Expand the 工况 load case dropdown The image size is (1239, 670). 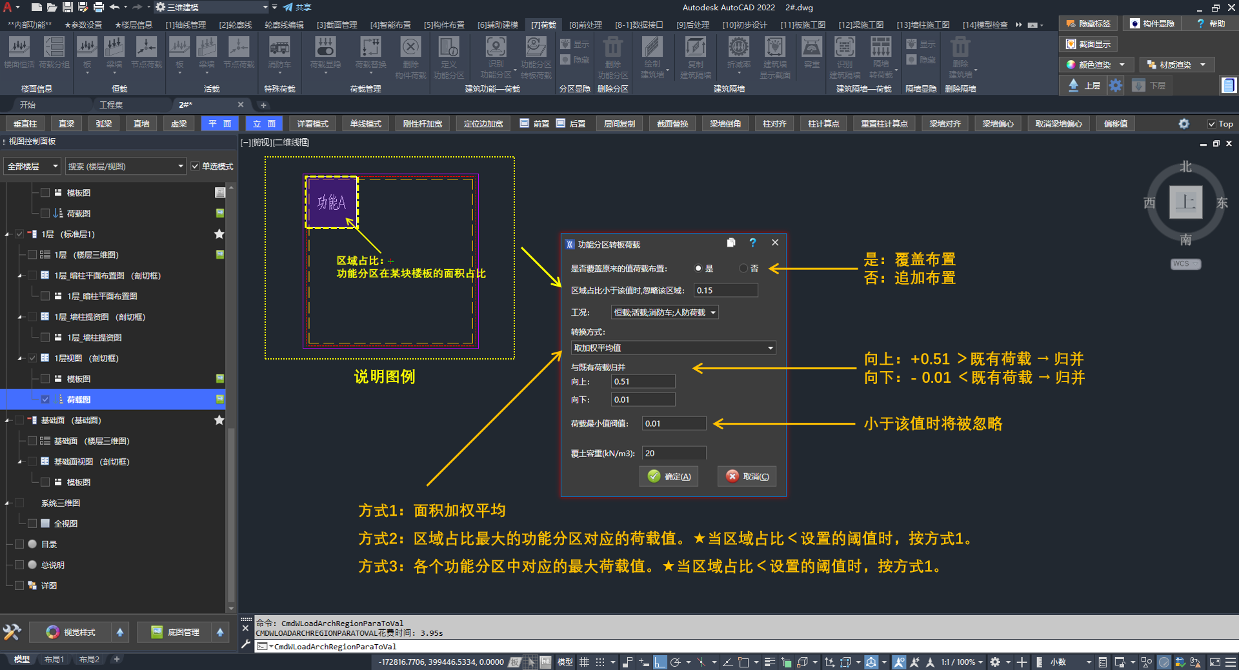pyautogui.click(x=664, y=312)
